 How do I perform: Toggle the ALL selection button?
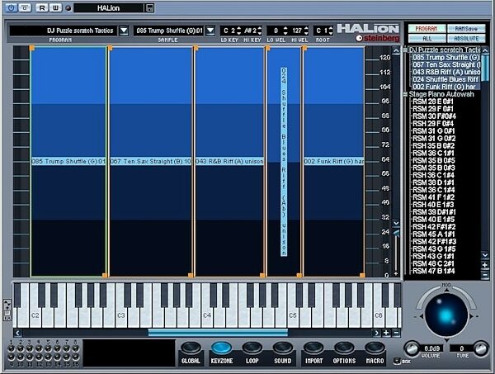tap(427, 39)
